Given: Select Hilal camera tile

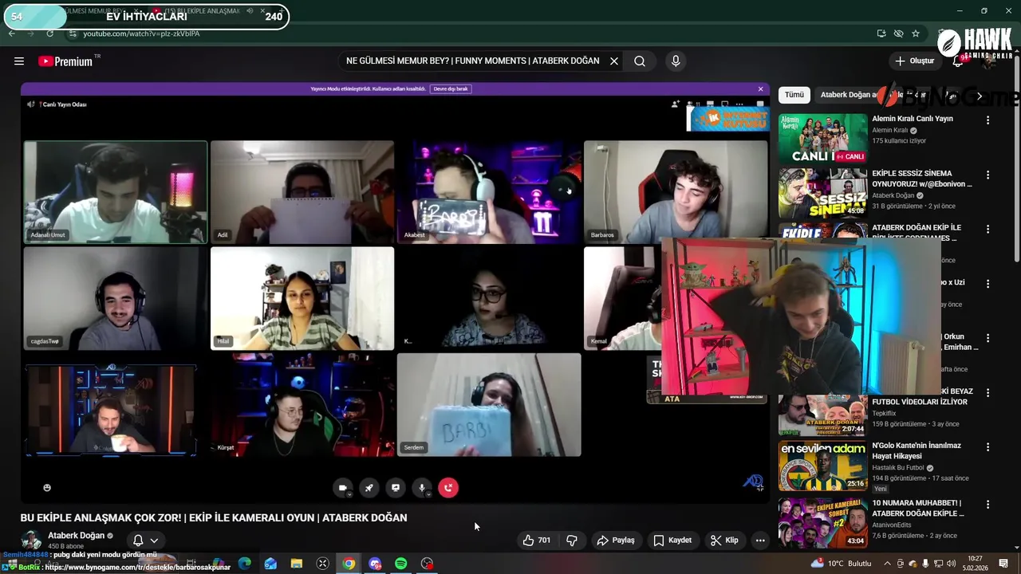Looking at the screenshot, I should point(302,298).
